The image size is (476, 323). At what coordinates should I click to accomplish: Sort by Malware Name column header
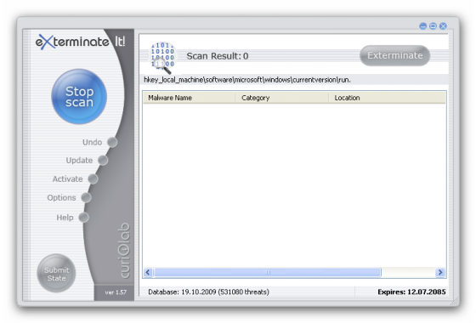189,98
